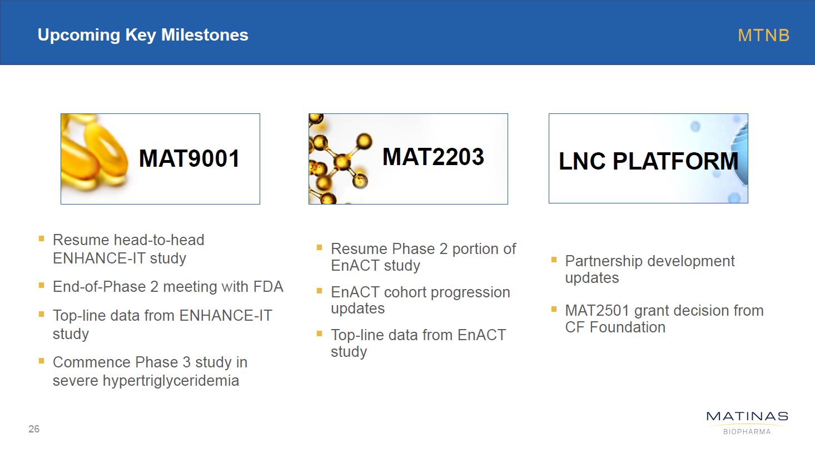Click the slide number 26
This screenshot has width=815, height=458.
pyautogui.click(x=34, y=429)
